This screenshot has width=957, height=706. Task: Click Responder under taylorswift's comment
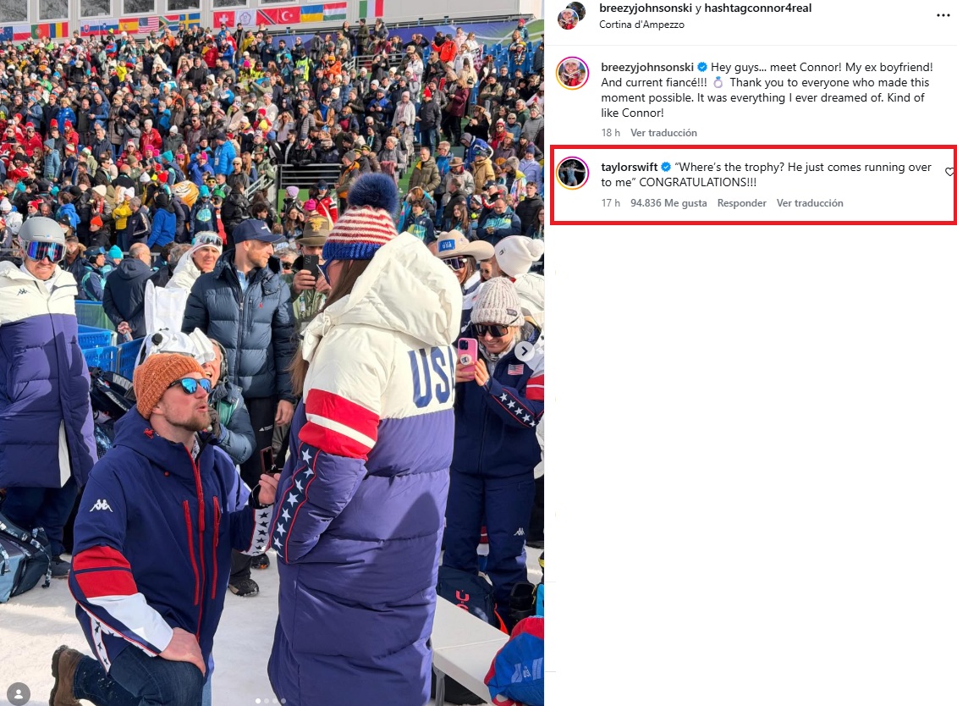pyautogui.click(x=741, y=203)
